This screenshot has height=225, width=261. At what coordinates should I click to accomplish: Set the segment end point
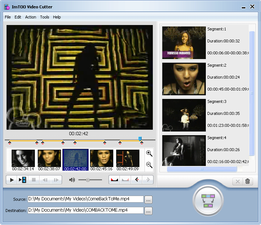125,180
